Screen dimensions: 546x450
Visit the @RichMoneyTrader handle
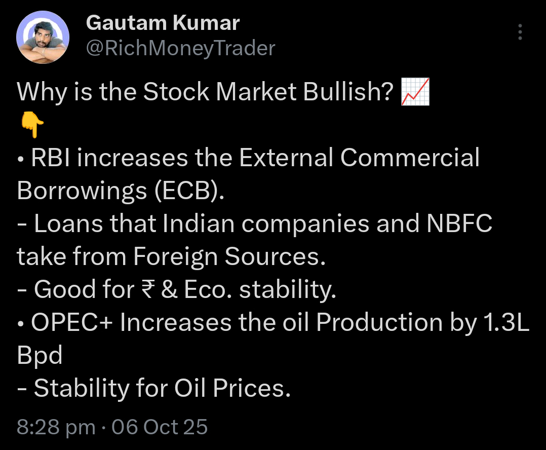[x=181, y=48]
